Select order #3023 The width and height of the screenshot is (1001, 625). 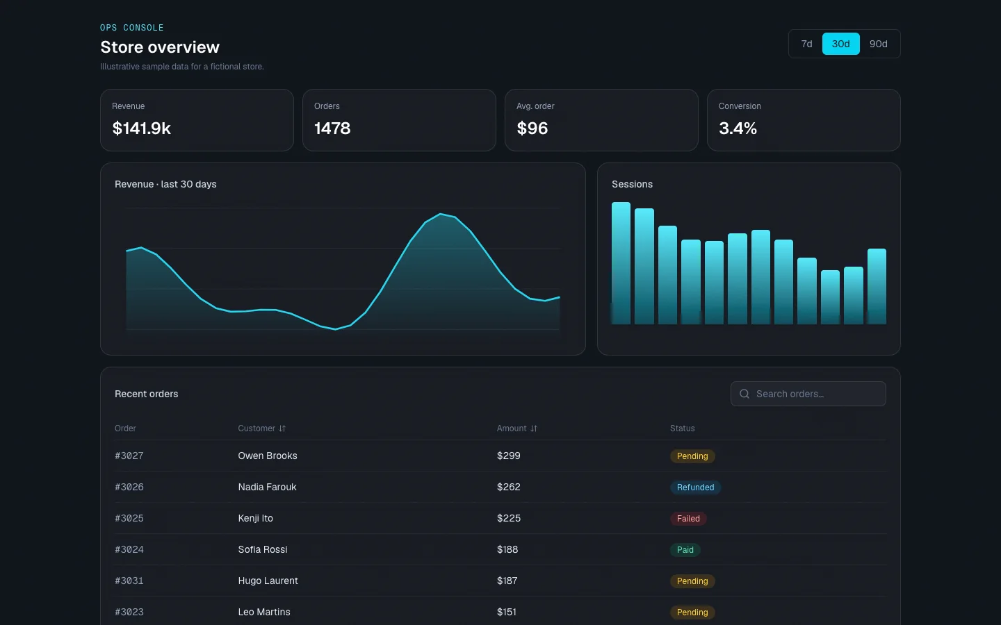pos(129,612)
